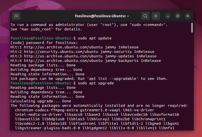Click the window title fosslinux@fosslinux-Ubuntu: ~
Viewport: 202px width, 137px height.
pos(102,16)
